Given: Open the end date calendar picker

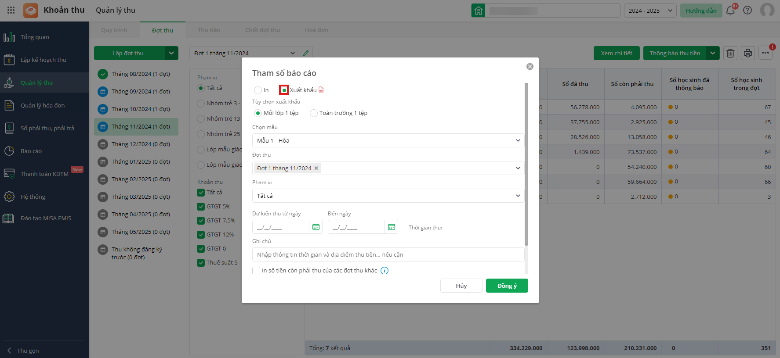Looking at the screenshot, I should tap(391, 227).
